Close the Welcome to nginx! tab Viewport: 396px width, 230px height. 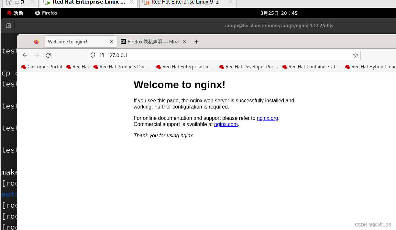coord(112,41)
